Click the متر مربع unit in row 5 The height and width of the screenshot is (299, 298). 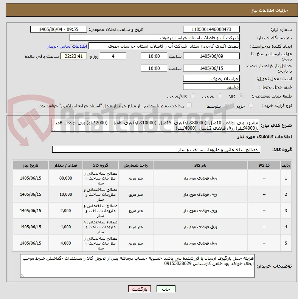coord(136,243)
